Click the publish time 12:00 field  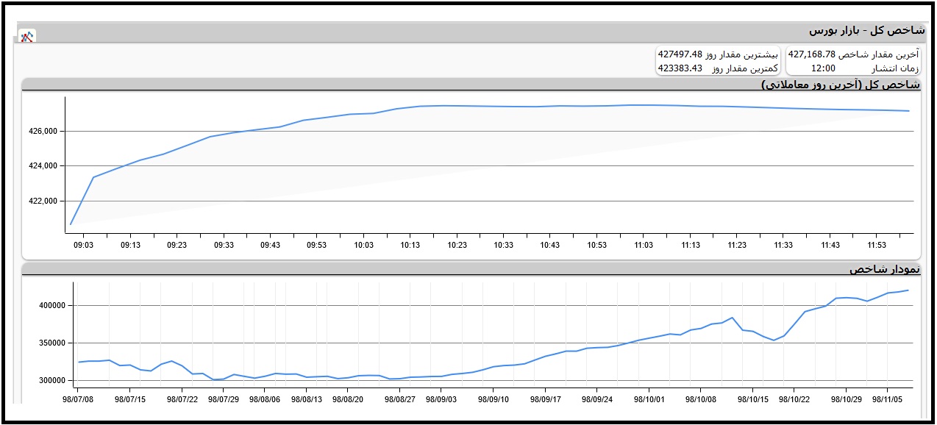point(823,68)
